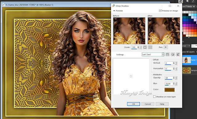The width and height of the screenshot is (197, 119).
Task: Open the sliders view icon in Materials palette
Action: pyautogui.click(x=193, y=1)
